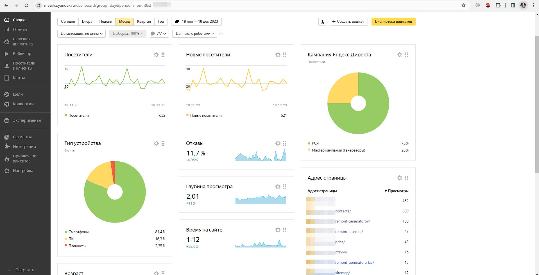Click the Создать виджет button
The image size is (539, 275).
[x=348, y=22]
